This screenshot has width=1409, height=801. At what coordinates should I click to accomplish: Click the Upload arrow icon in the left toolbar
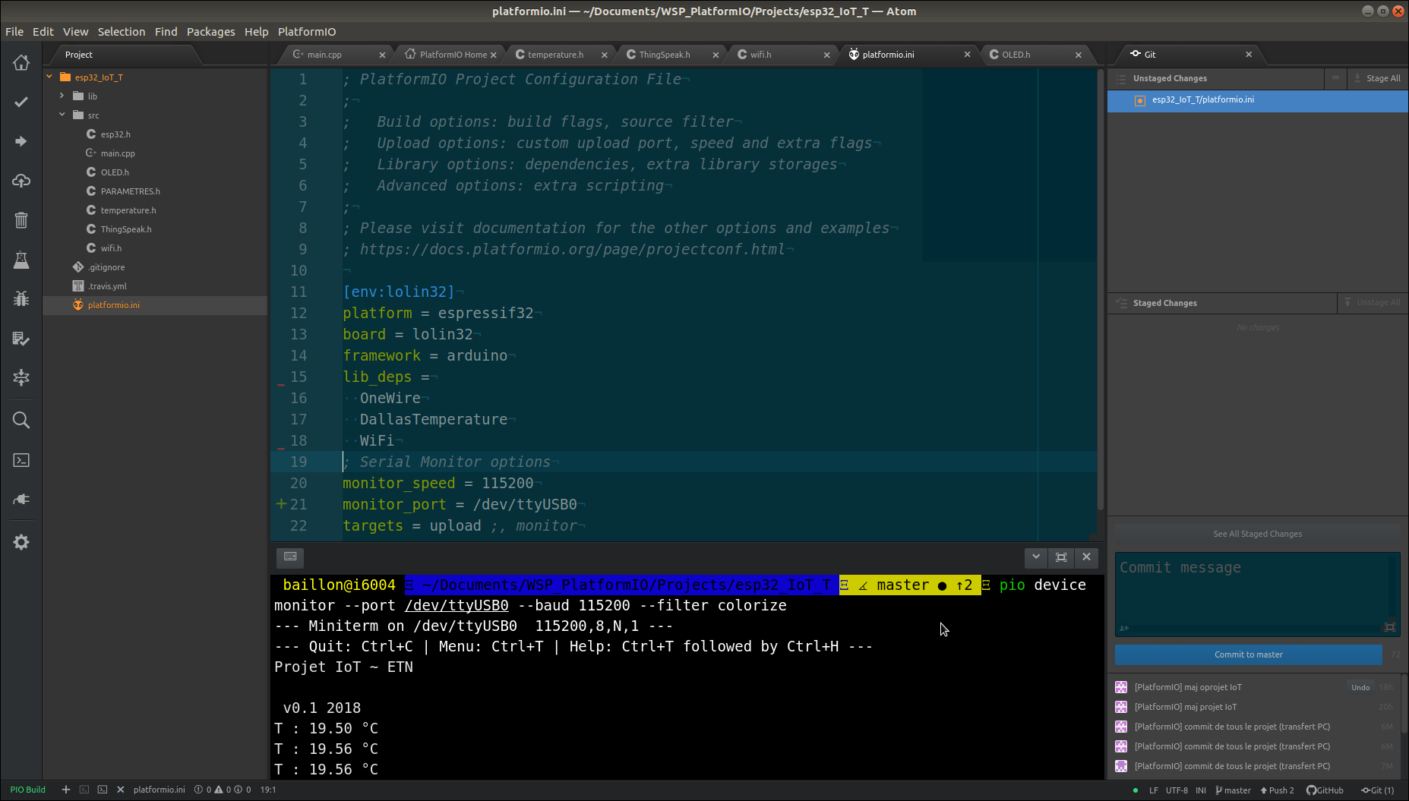(x=21, y=141)
